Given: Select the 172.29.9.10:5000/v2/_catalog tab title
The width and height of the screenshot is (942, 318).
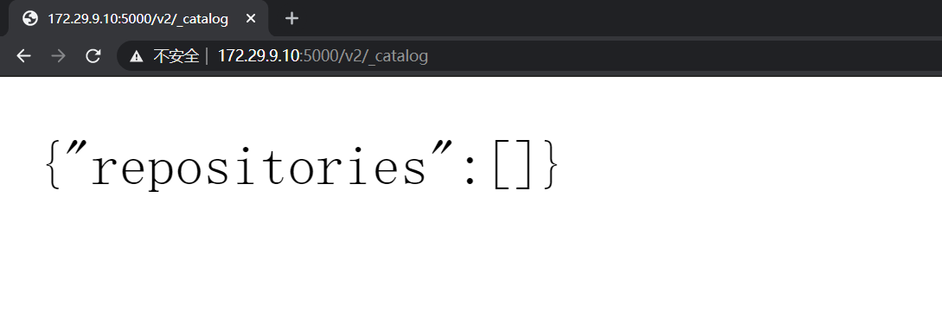Looking at the screenshot, I should [138, 19].
